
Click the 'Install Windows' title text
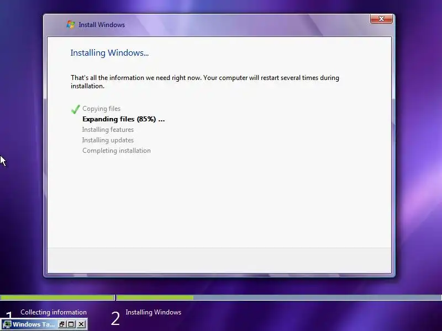102,25
